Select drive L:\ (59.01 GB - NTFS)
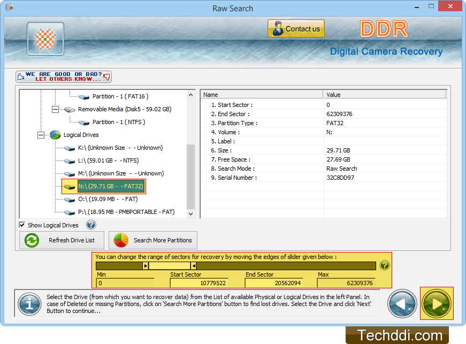 click(109, 160)
